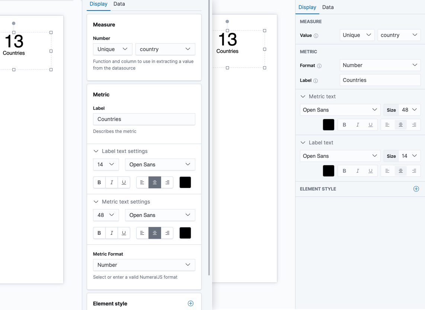Toggle italic in right panel Metric text
The image size is (425, 310).
click(x=358, y=125)
